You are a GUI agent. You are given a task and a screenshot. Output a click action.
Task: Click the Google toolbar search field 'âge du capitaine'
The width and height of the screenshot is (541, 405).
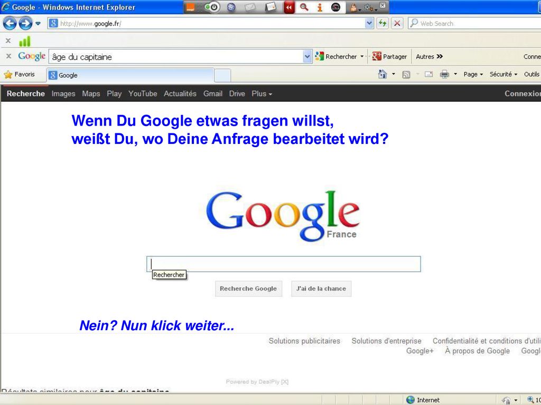(x=176, y=56)
